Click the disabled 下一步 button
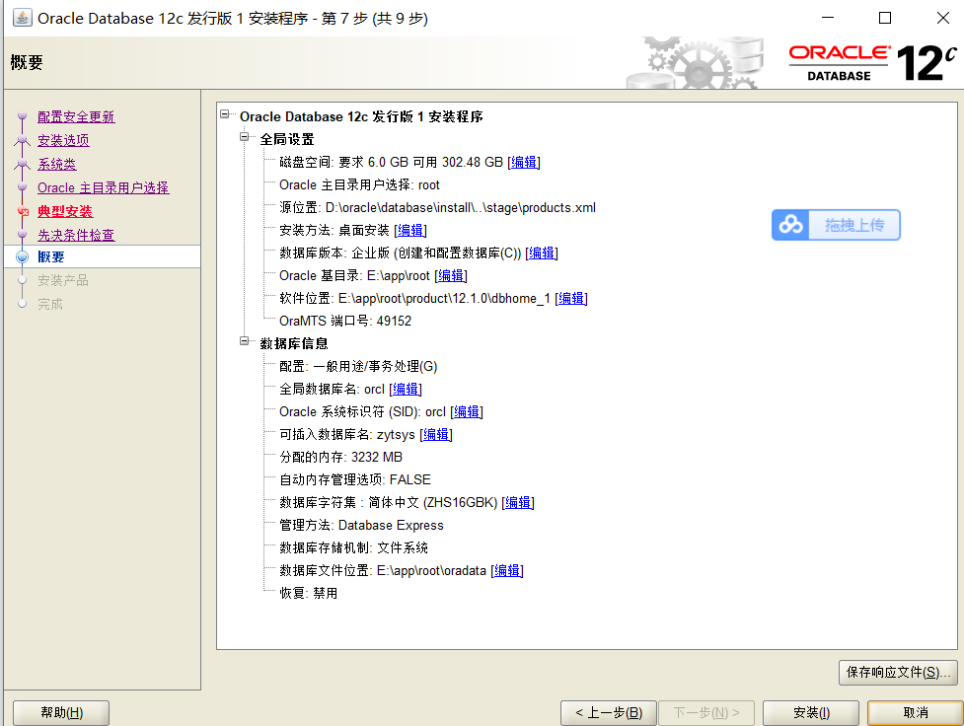 click(x=706, y=712)
